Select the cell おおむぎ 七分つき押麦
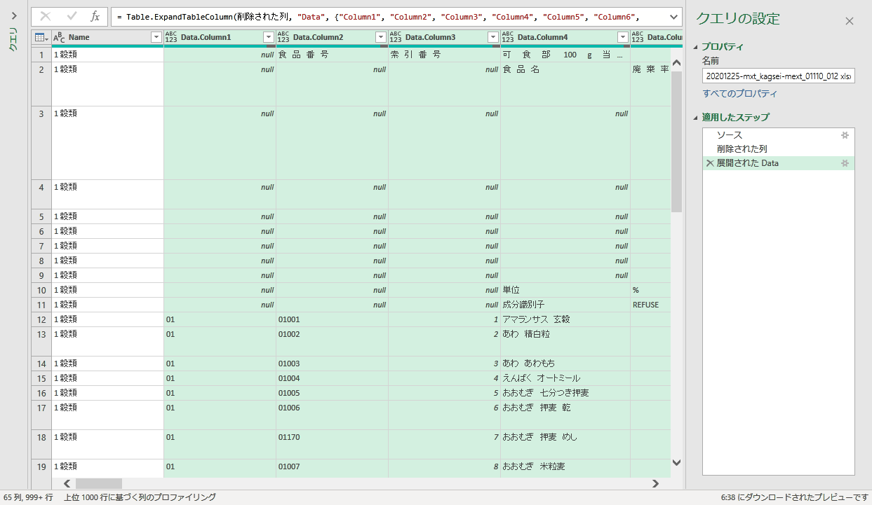Image resolution: width=872 pixels, height=505 pixels. click(x=565, y=393)
